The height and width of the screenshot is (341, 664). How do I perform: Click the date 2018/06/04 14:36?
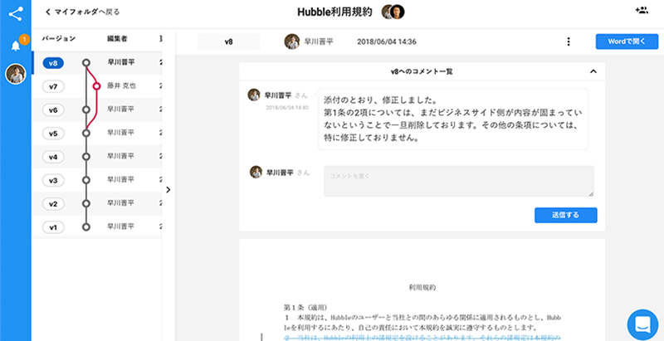[387, 41]
